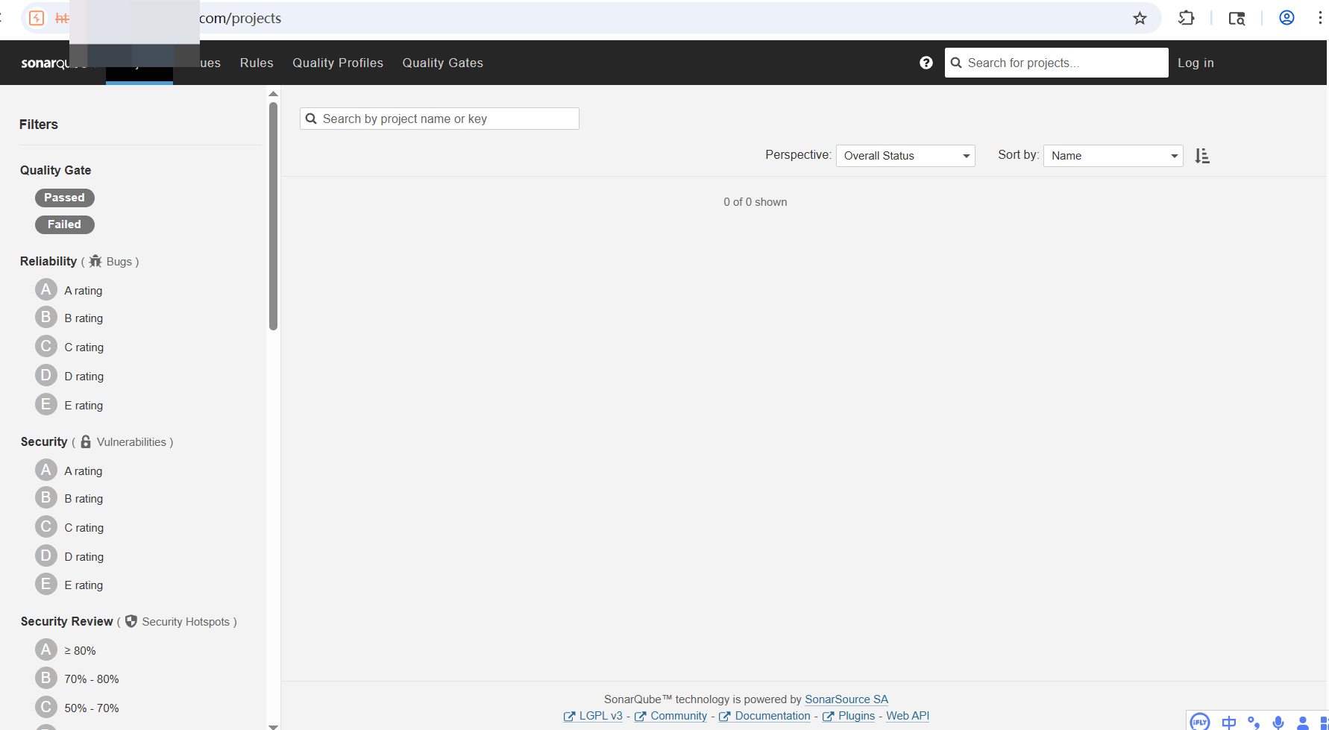
Task: Click the Reliability B rating badge
Action: (45, 317)
